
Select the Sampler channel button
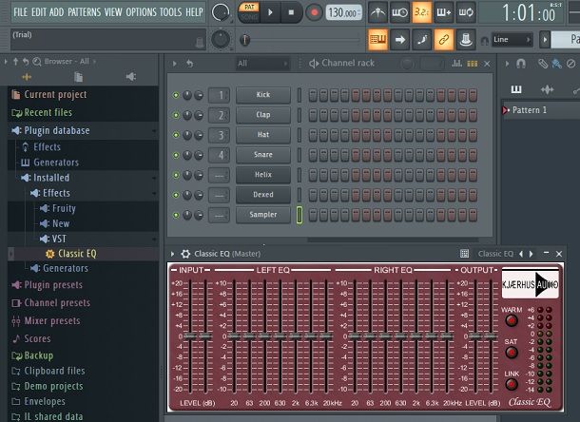click(x=263, y=215)
